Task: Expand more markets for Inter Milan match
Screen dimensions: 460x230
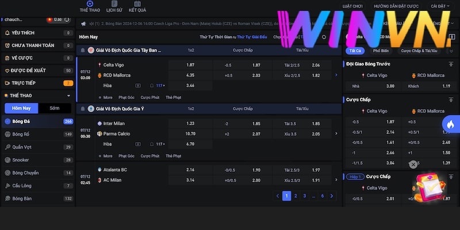Action: [x=105, y=155]
